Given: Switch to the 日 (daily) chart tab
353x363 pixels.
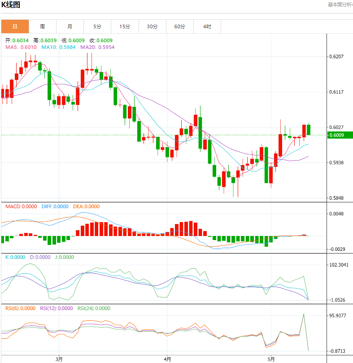Looking at the screenshot, I should point(15,26).
